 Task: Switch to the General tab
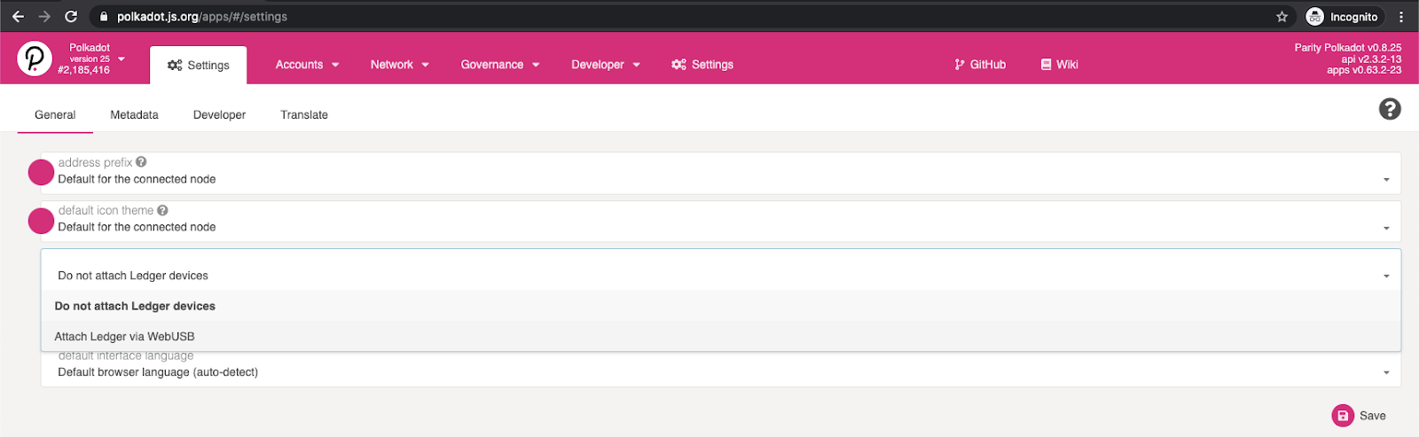coord(55,115)
